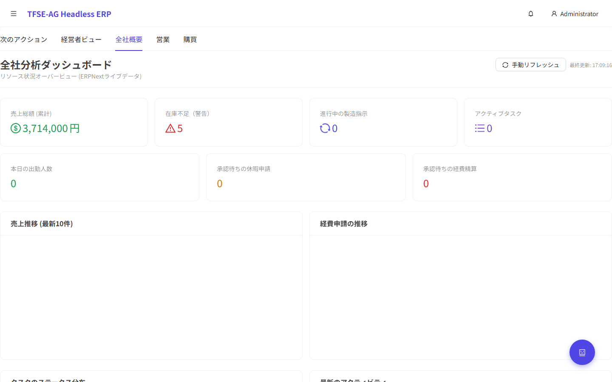Image resolution: width=612 pixels, height=382 pixels.
Task: Click the refresh icon in 手動リフレッシュ button
Action: click(505, 65)
